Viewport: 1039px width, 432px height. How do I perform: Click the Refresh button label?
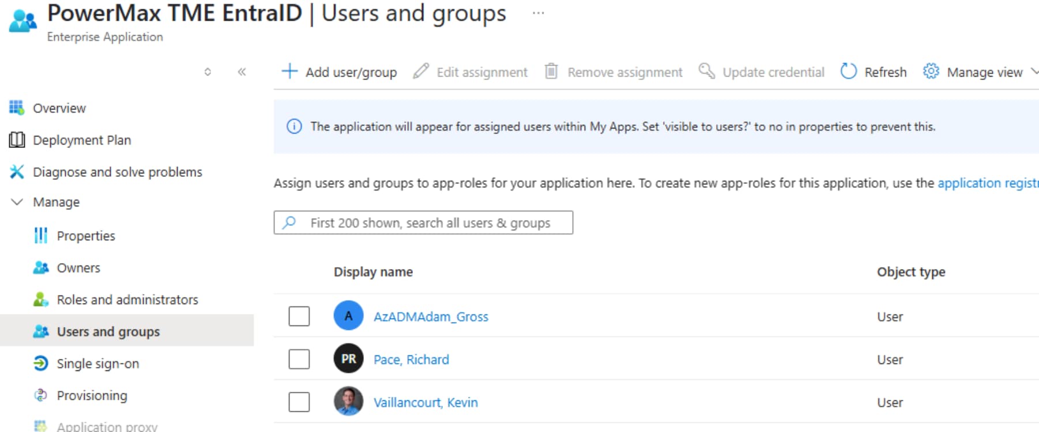tap(885, 72)
